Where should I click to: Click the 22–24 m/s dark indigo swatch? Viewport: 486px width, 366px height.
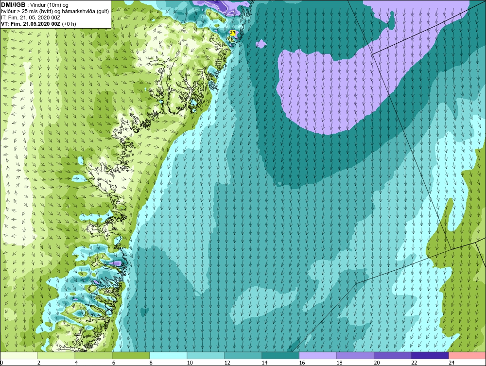pos(430,355)
